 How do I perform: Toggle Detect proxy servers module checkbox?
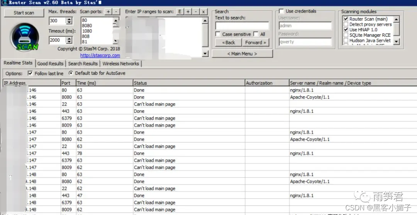(346, 24)
